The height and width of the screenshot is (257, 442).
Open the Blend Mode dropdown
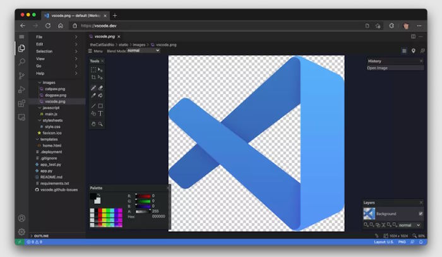[x=143, y=51]
